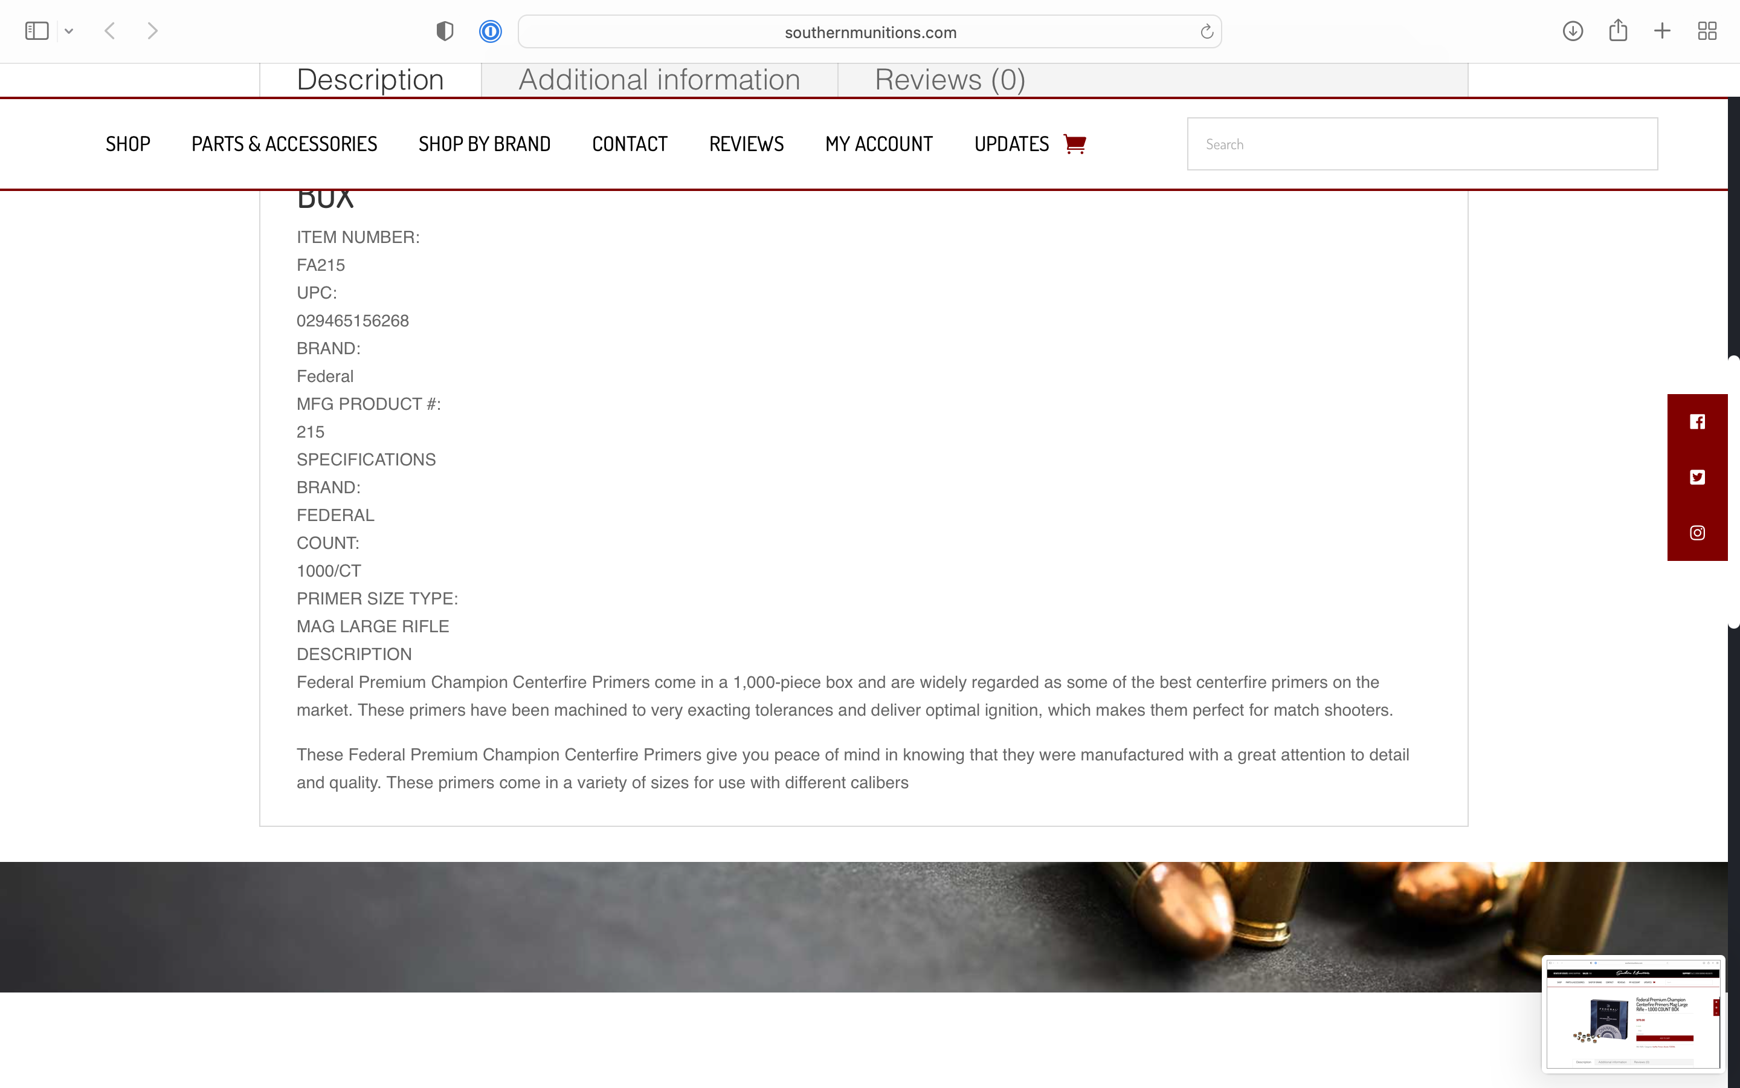Go to the CONTACT page
1740x1088 pixels.
(630, 144)
